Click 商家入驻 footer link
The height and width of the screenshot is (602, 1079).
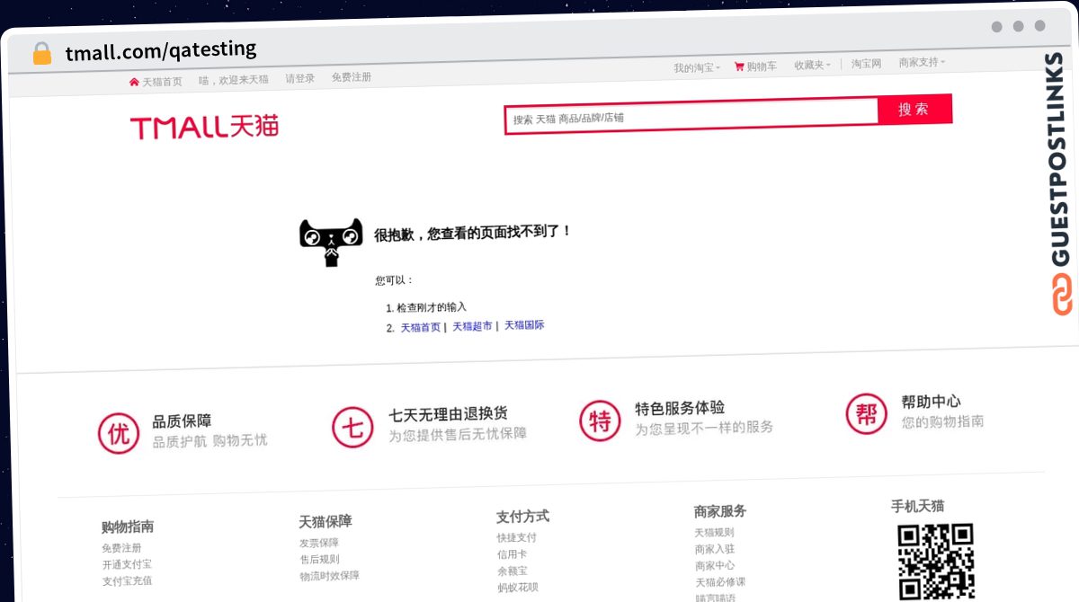click(x=715, y=549)
